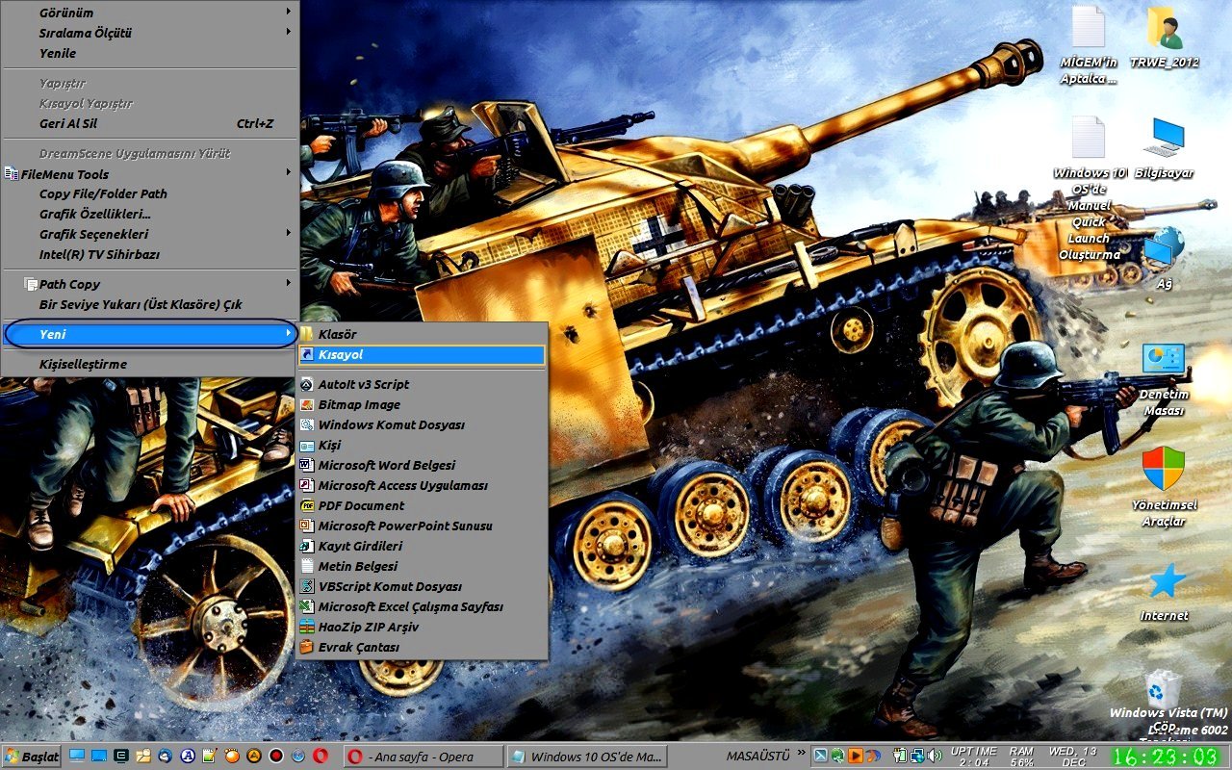
Task: Expand MASAÜSTÜ toolbar chevron
Action: pyautogui.click(x=802, y=753)
